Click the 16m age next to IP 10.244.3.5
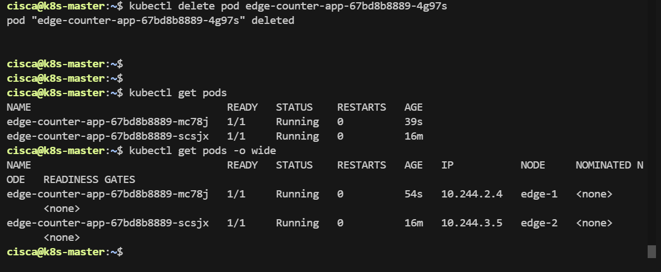Viewport: 661px width, 272px height. 413,223
